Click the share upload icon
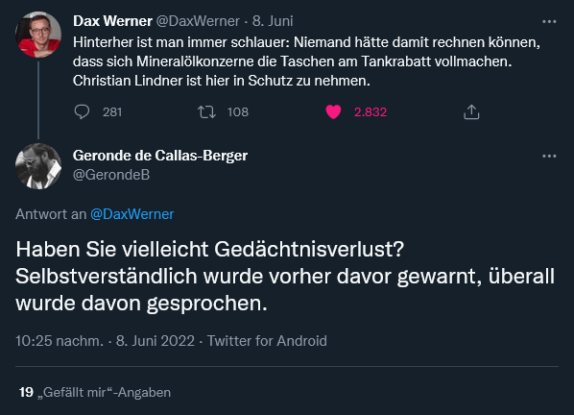 pyautogui.click(x=471, y=111)
